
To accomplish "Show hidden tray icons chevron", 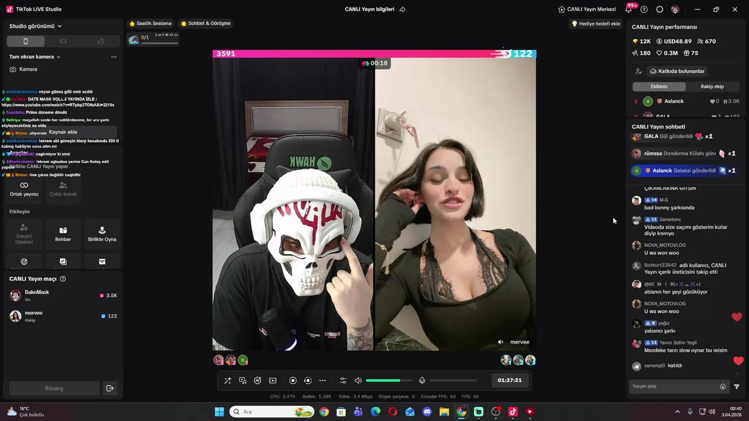I will (x=678, y=412).
